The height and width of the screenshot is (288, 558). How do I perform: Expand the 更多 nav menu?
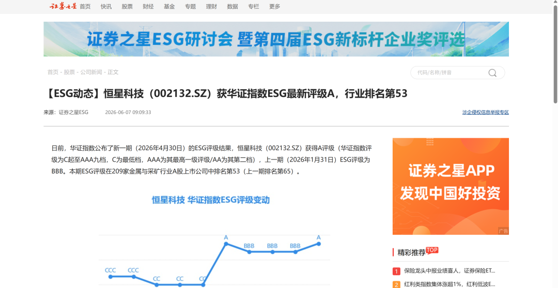pyautogui.click(x=275, y=6)
